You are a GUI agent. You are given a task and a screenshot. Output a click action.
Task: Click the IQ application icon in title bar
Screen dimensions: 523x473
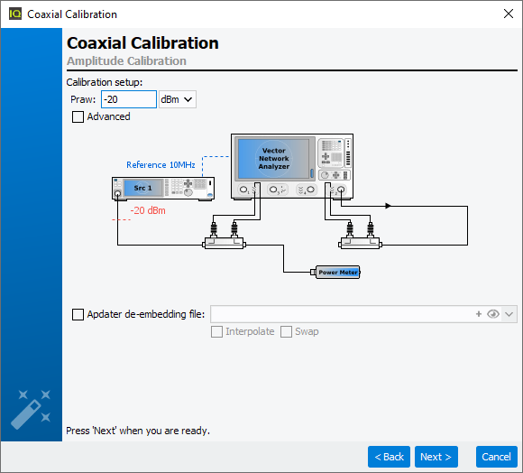[x=15, y=14]
